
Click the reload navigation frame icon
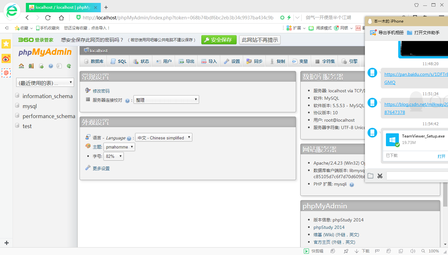pos(69,66)
